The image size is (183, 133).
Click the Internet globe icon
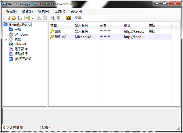[x=11, y=44]
